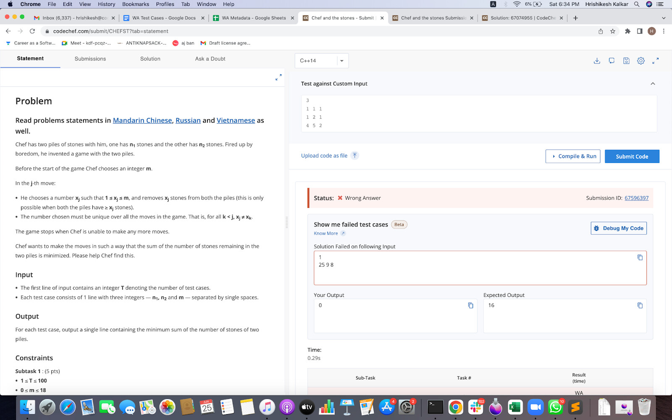The image size is (672, 420).
Task: Enter fullscreen mode for the code editor
Action: point(655,61)
